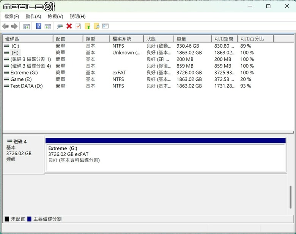Click the 3726.02 GB exFAT partition text
The image size is (296, 234).
click(x=68, y=154)
